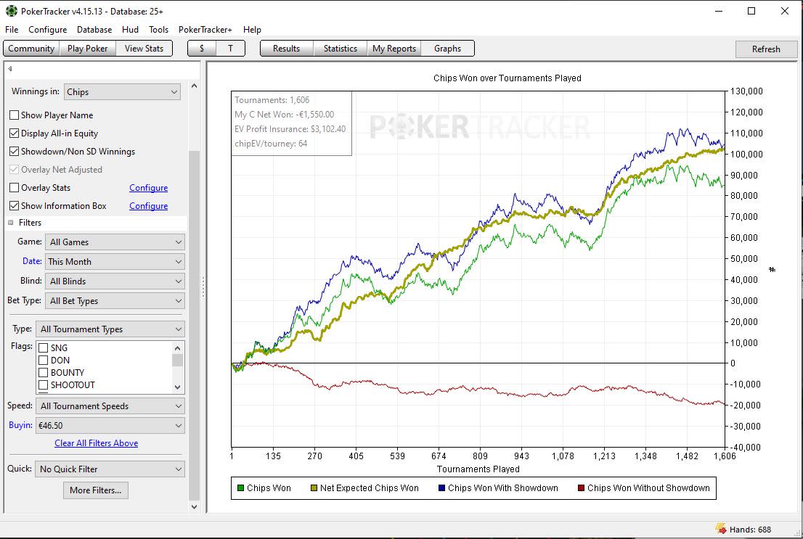Click the Refresh button

click(766, 49)
